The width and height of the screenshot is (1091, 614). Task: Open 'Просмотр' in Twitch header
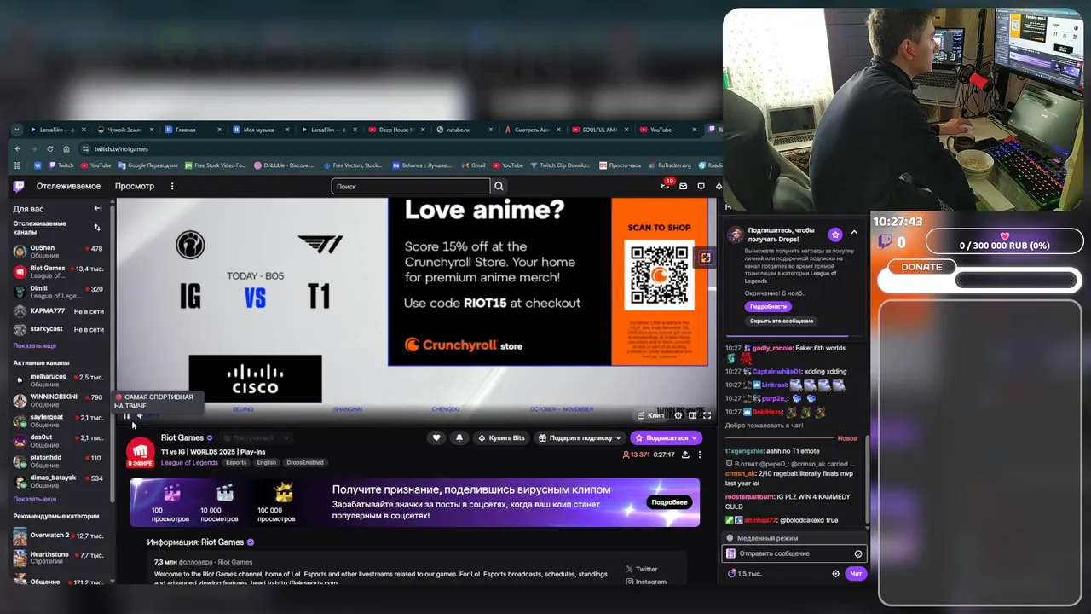(135, 186)
